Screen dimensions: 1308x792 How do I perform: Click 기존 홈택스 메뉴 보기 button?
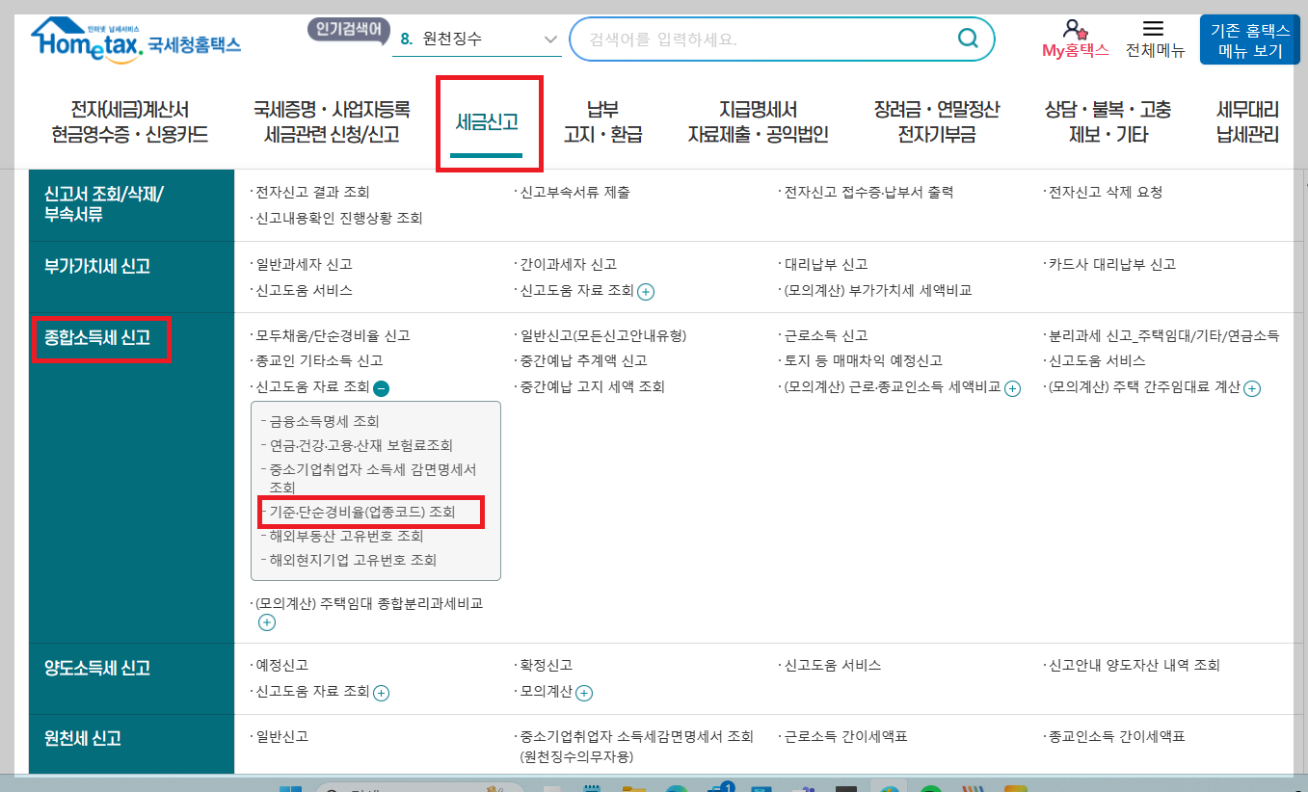tap(1250, 40)
